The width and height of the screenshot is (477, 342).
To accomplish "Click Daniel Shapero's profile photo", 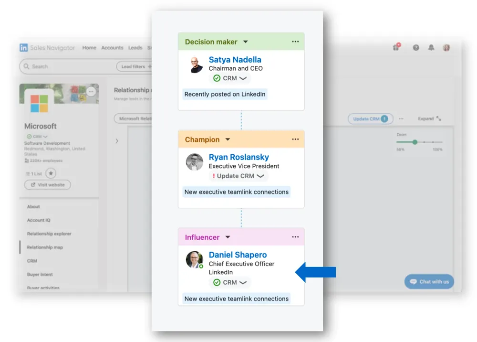I will [x=195, y=259].
